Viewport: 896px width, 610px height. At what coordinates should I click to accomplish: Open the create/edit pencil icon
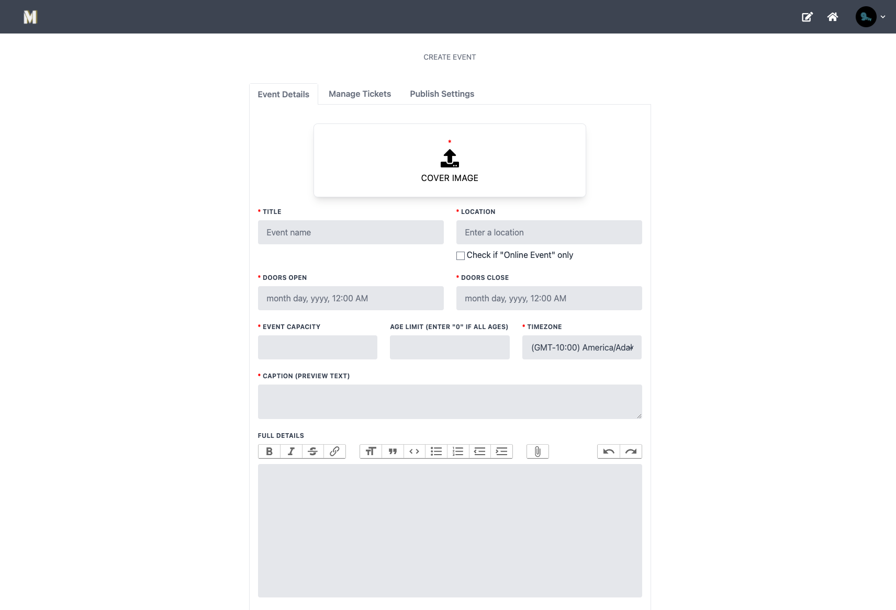coord(807,17)
